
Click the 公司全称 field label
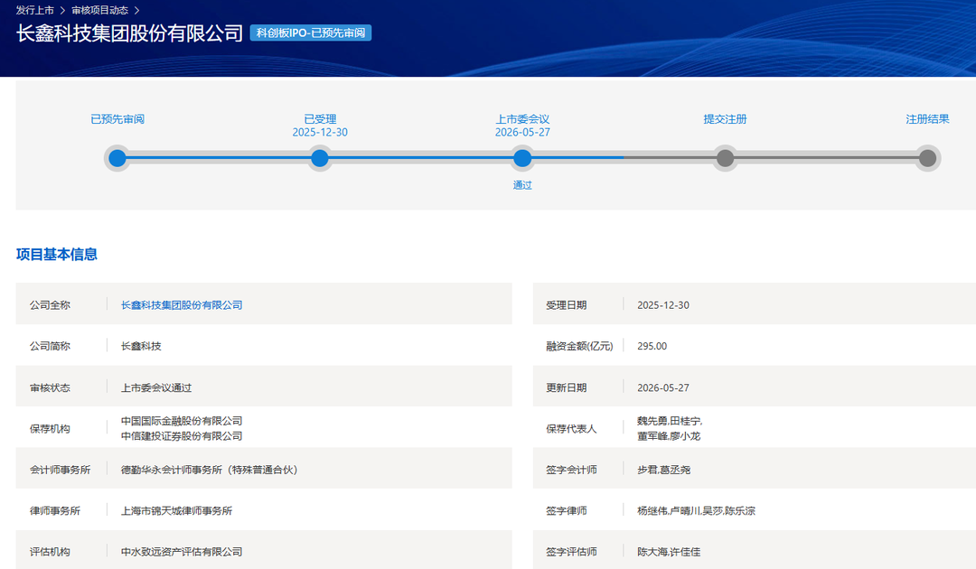[x=50, y=304]
